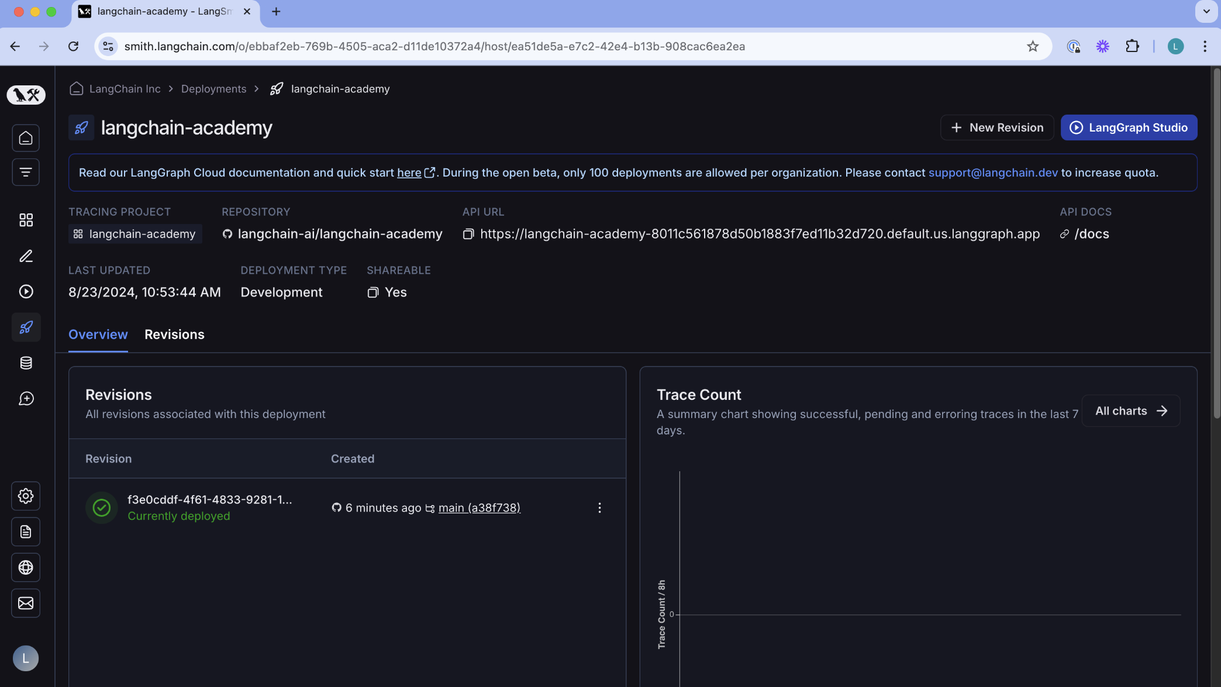The width and height of the screenshot is (1221, 687).
Task: Click the revision ID f3e0cddf-4f61-4833-9281-1...
Action: (x=209, y=499)
